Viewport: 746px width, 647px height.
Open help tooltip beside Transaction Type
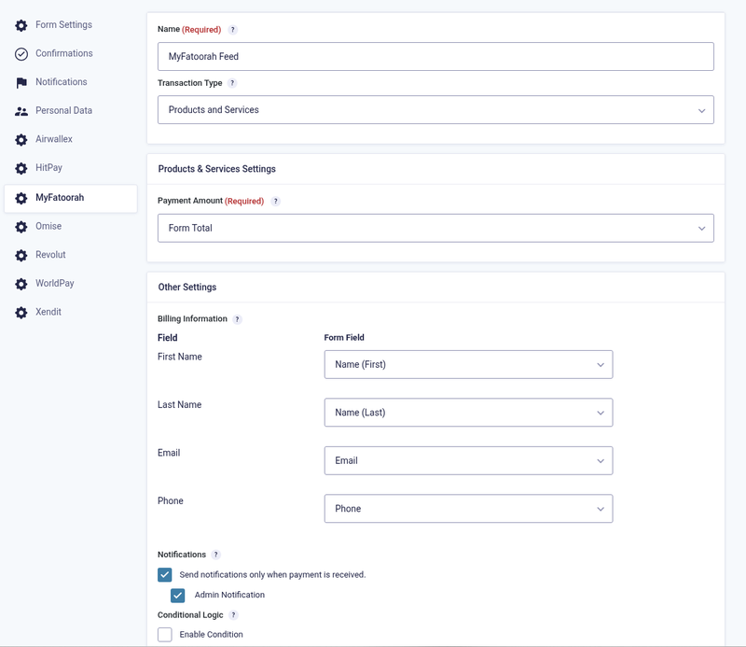pyautogui.click(x=232, y=83)
